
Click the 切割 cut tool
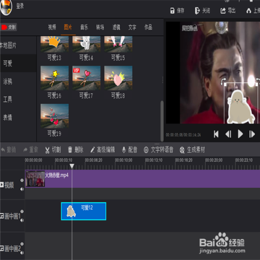tap(53, 150)
